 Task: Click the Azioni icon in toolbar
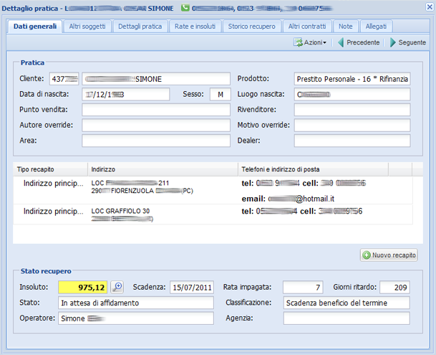(299, 42)
